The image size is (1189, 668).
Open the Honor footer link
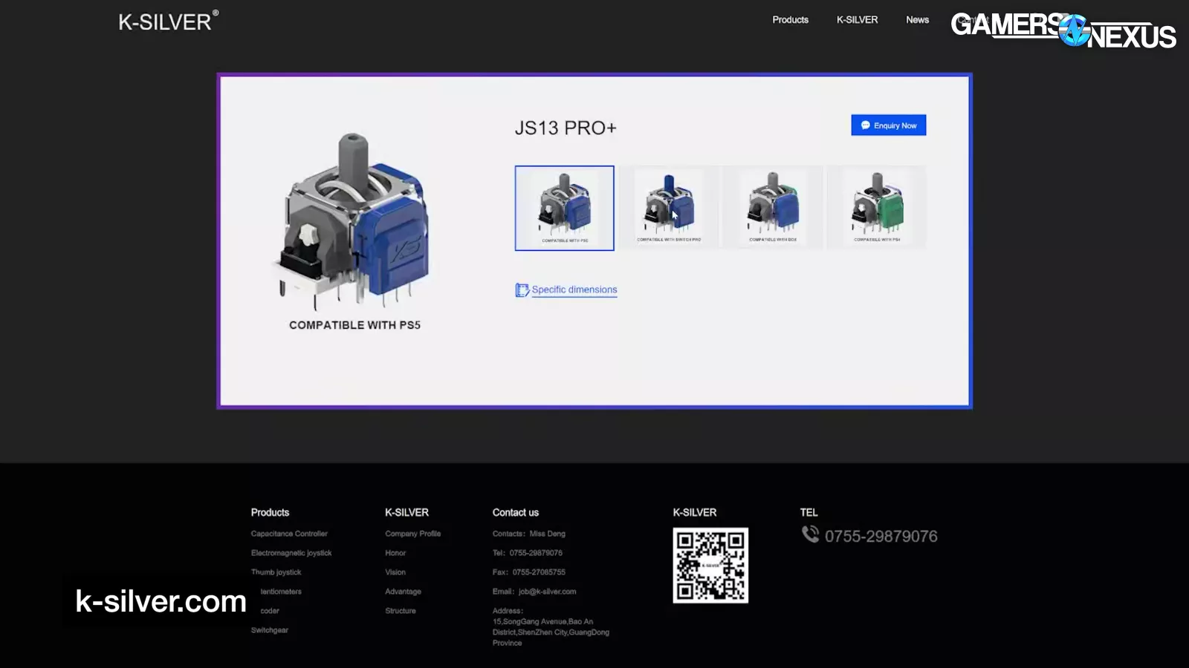[395, 553]
